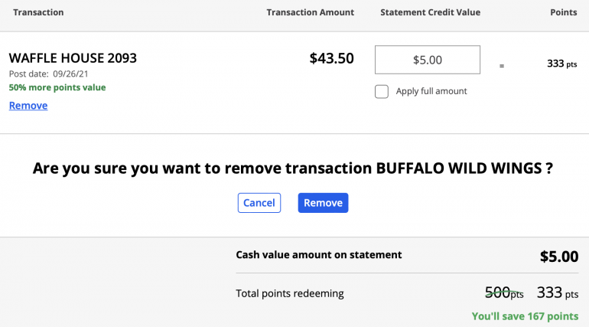589x327 pixels.
Task: Click the Transaction Amount column header
Action: [310, 12]
